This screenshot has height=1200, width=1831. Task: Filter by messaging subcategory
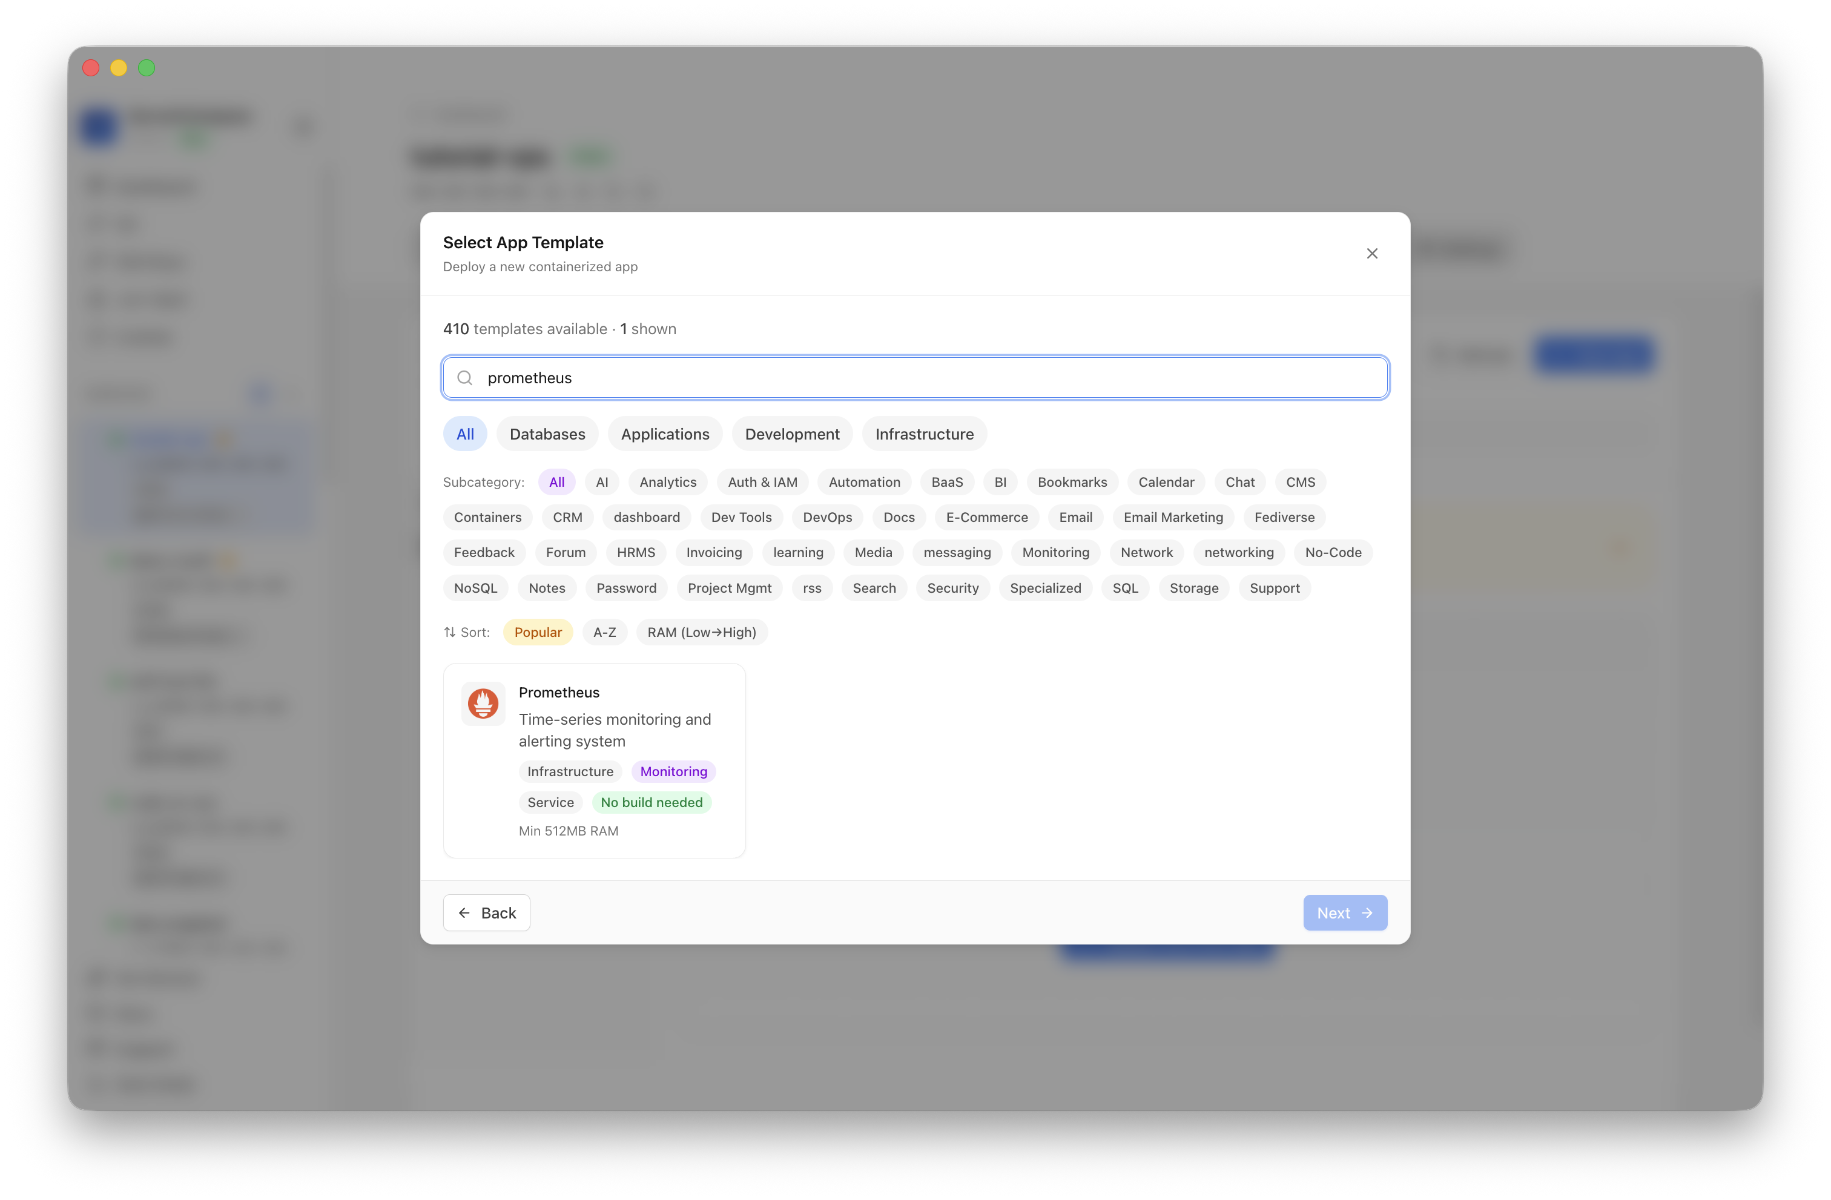[957, 552]
